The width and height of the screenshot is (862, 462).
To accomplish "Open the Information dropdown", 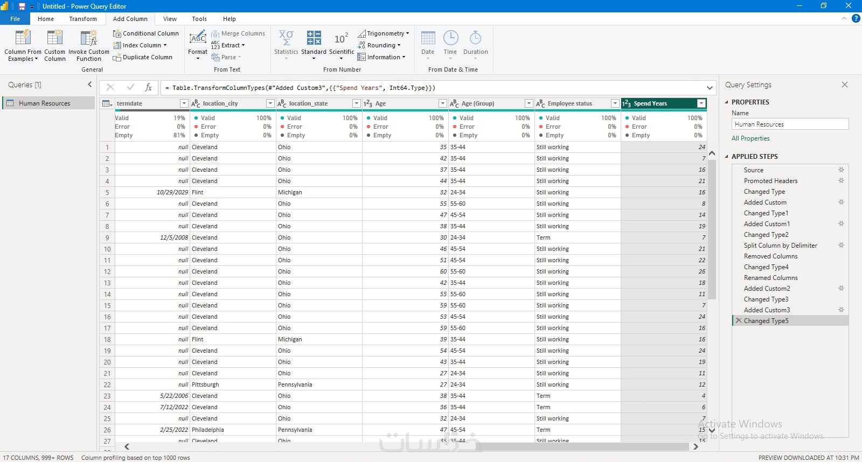I will click(381, 57).
